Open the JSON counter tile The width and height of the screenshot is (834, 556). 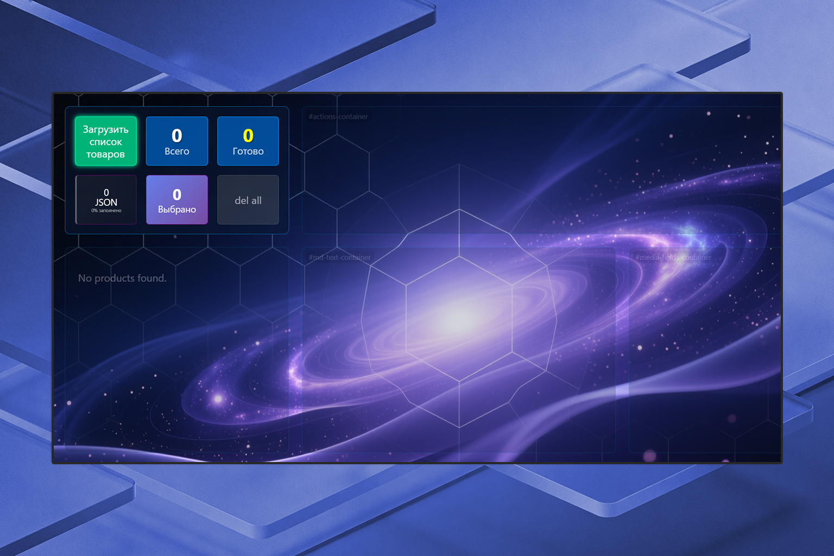coord(106,200)
